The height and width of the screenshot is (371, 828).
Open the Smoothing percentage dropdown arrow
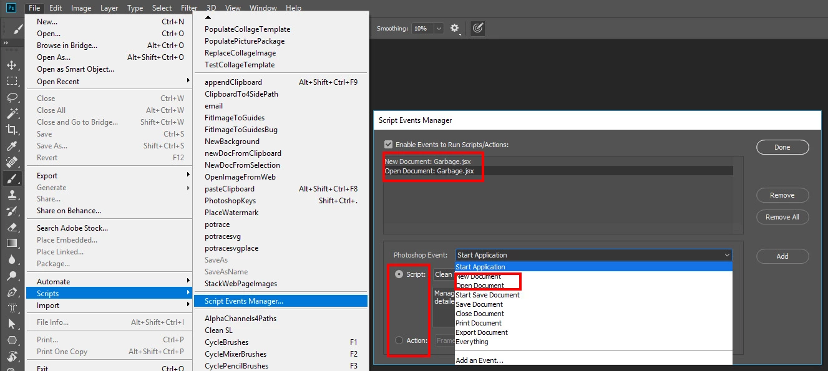(439, 29)
